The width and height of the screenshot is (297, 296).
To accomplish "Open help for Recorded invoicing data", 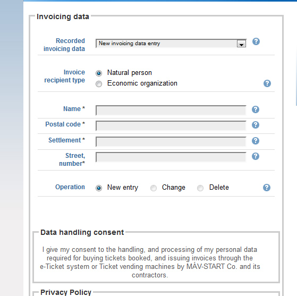I will (x=256, y=41).
